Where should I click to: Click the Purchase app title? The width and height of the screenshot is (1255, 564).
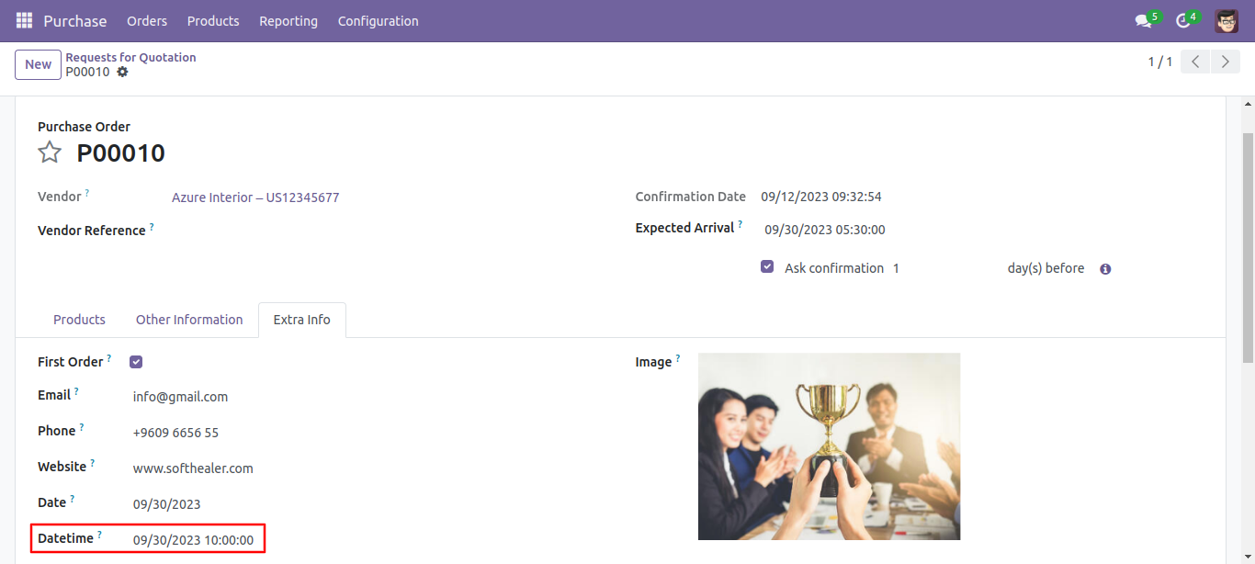pyautogui.click(x=75, y=20)
